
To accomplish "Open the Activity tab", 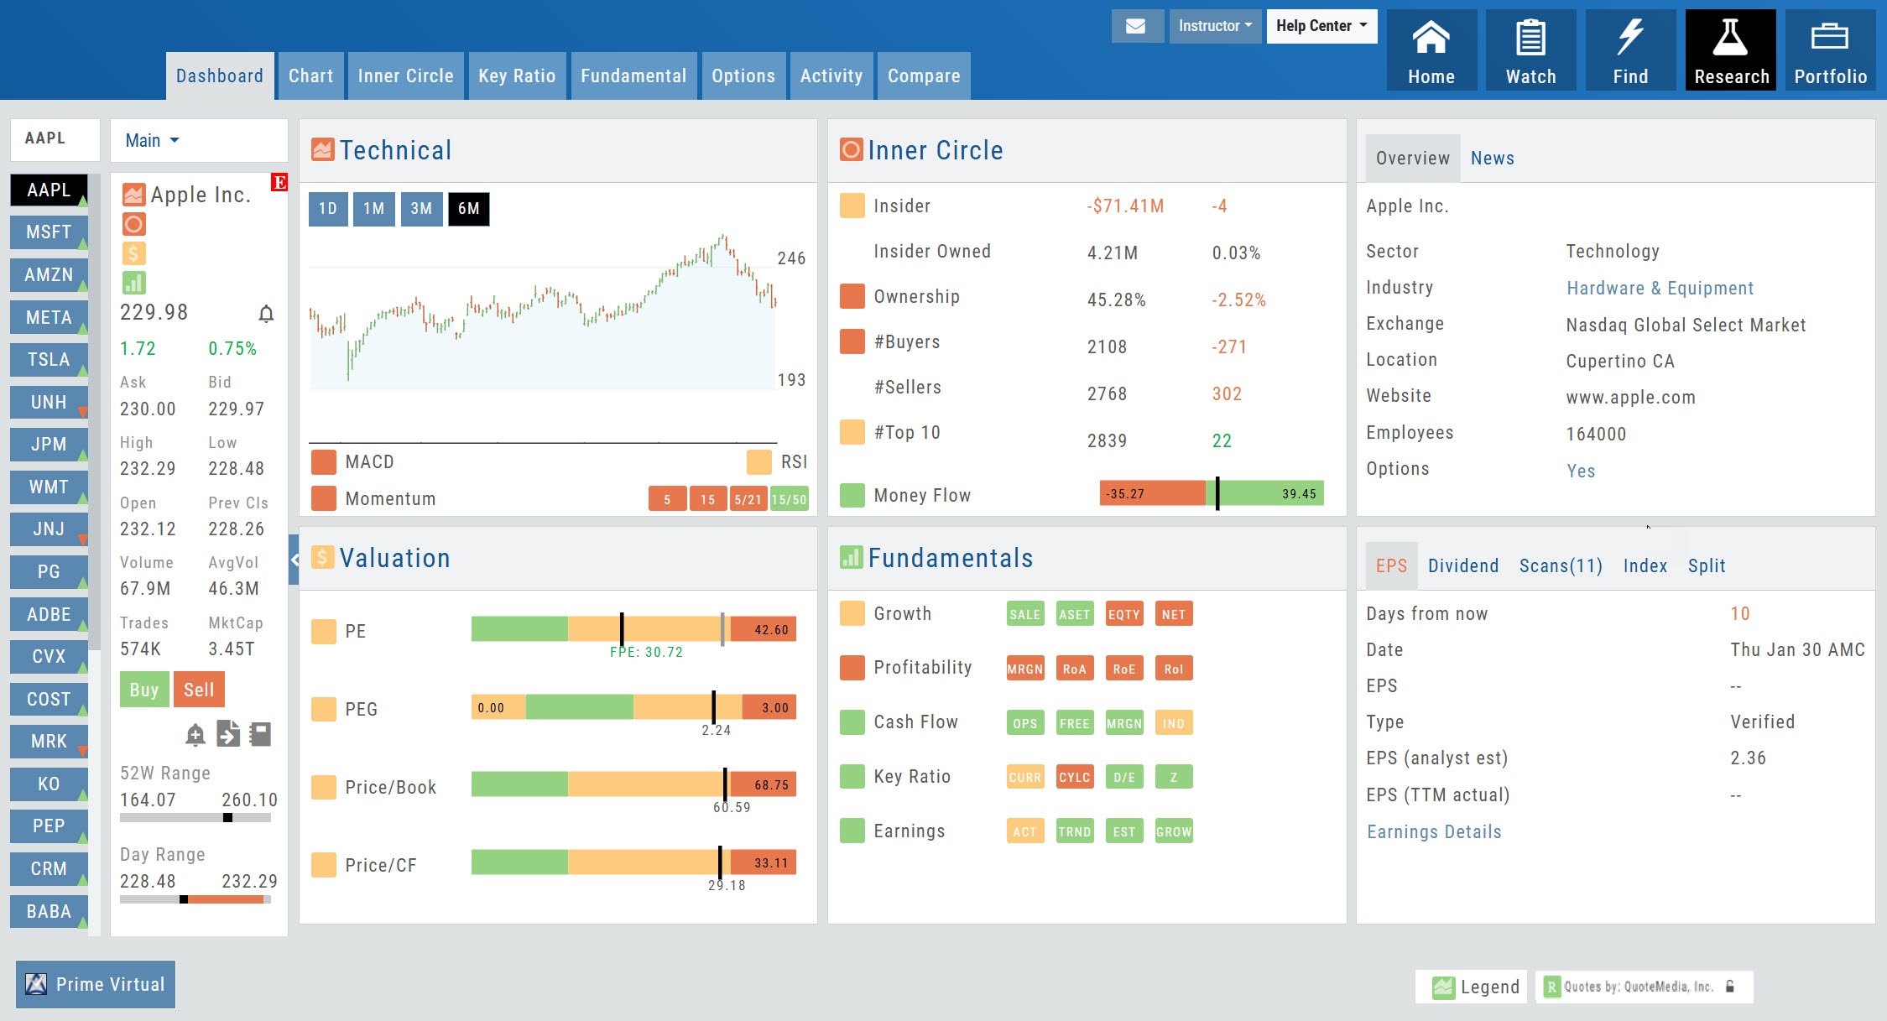I will coord(831,76).
